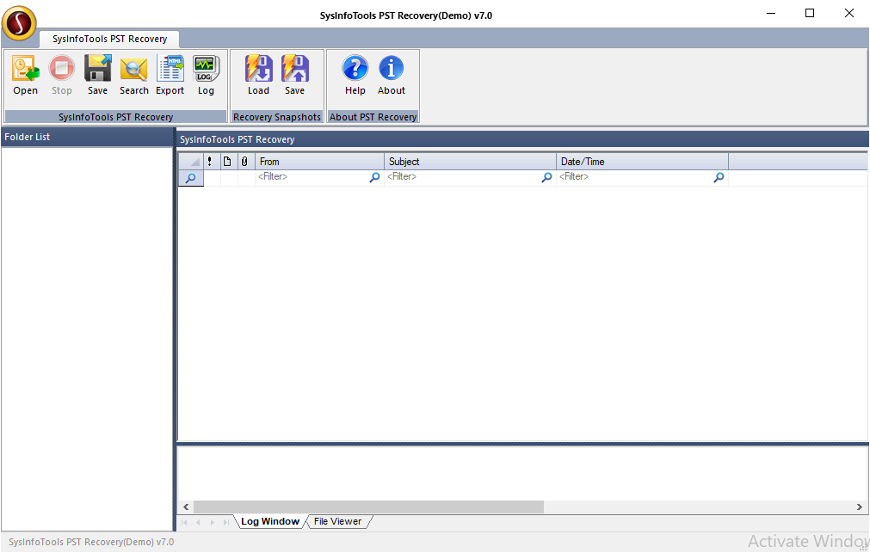The height and width of the screenshot is (553, 870).
Task: Click the horizontal scrollbar thumb in log pane
Action: pos(368,507)
